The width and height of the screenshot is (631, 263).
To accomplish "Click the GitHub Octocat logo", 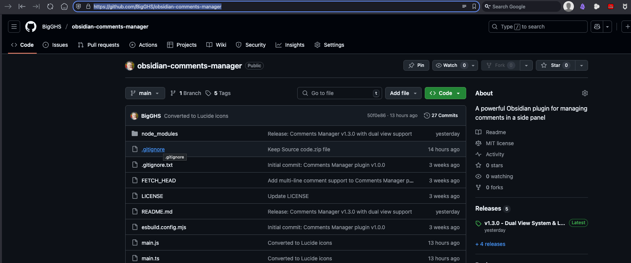I will (x=31, y=27).
